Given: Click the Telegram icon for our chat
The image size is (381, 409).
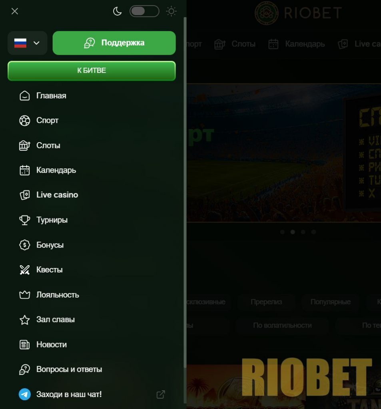Looking at the screenshot, I should [24, 394].
